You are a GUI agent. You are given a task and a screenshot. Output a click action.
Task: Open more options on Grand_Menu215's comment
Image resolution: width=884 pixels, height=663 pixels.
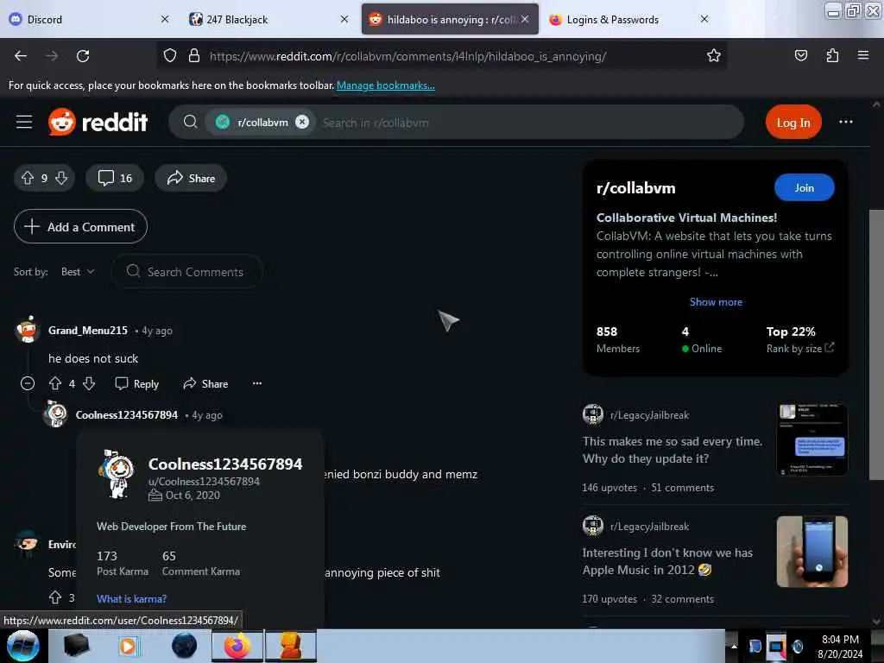coord(257,383)
